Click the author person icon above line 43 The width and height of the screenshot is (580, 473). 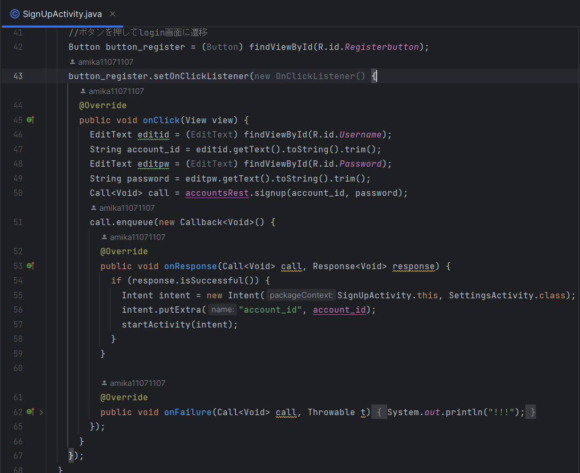coord(72,62)
